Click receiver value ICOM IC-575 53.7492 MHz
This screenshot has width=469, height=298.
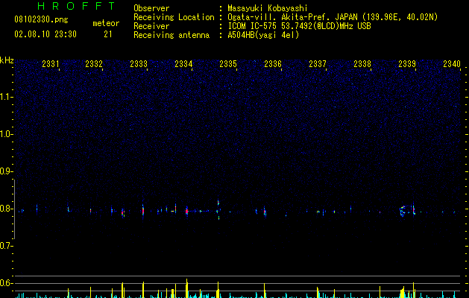coord(299,26)
